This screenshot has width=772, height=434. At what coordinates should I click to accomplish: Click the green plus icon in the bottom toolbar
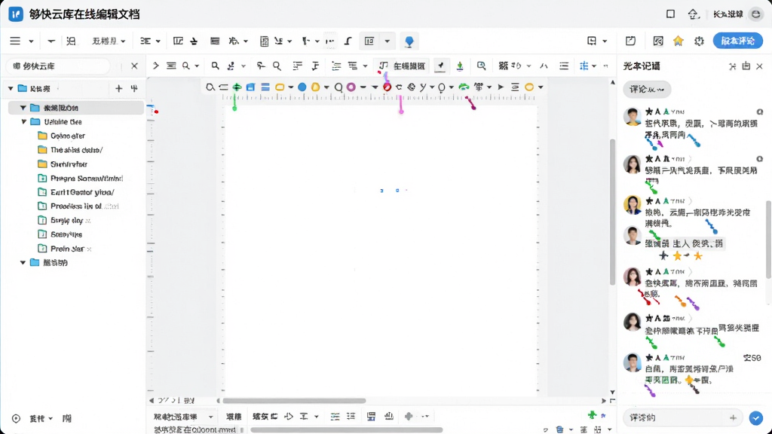592,415
